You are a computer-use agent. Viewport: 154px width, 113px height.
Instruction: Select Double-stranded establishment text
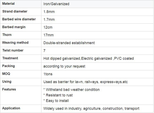click(x=69, y=43)
